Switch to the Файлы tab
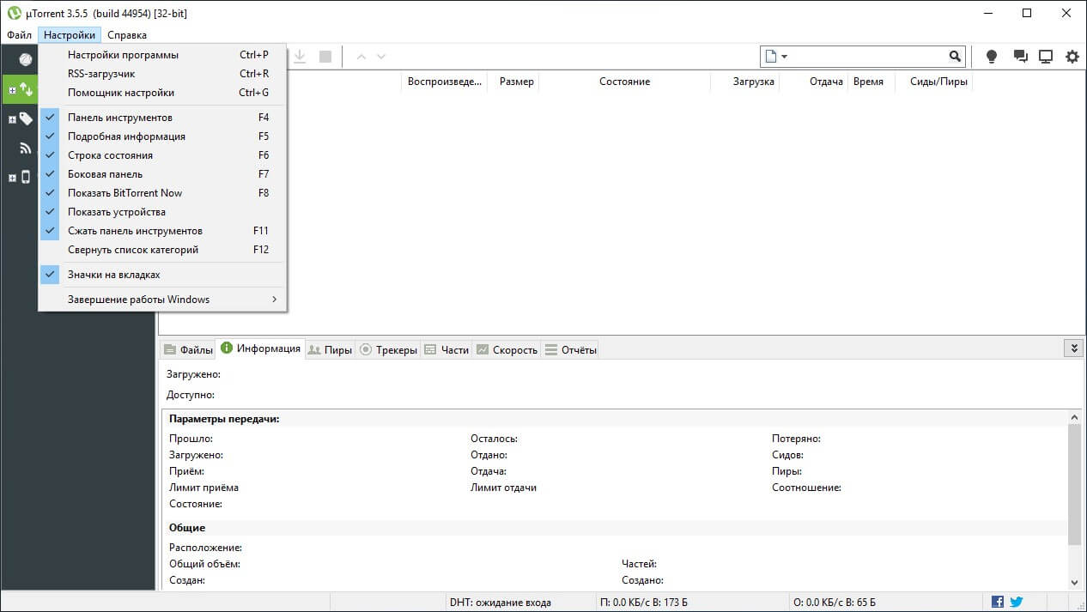 tap(188, 349)
